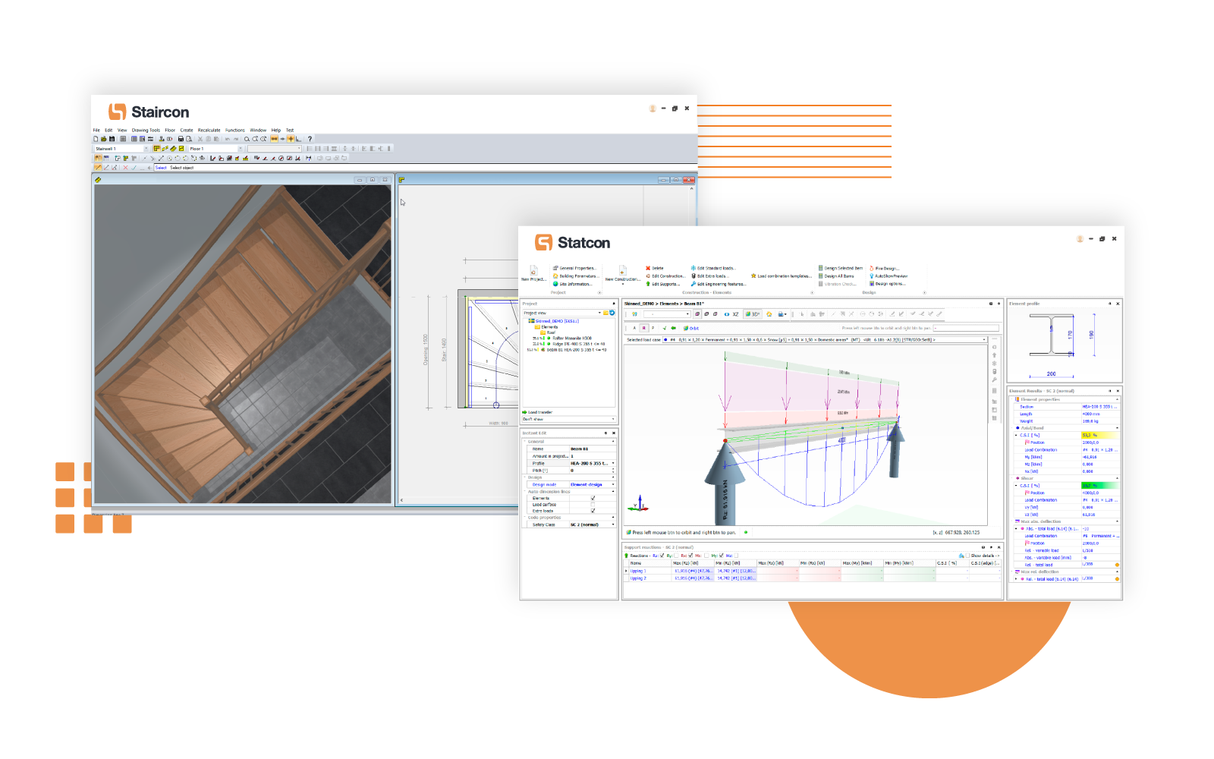The height and width of the screenshot is (759, 1214).
Task: Enable the Load surface checkbox
Action: (593, 505)
